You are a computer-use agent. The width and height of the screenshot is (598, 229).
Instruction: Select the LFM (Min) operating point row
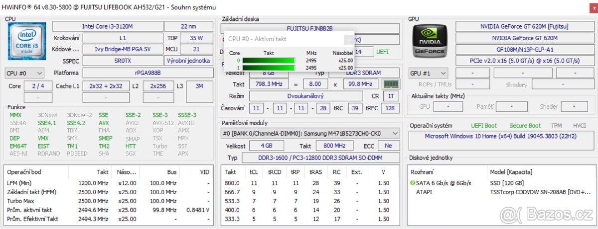109,183
